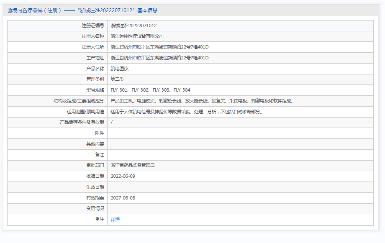Select the product name 肌电图仪
Image resolution: width=385 pixels, height=243 pixels.
[119, 69]
